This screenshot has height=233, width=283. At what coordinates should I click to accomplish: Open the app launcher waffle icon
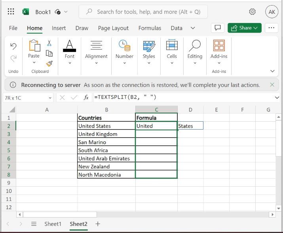point(11,11)
